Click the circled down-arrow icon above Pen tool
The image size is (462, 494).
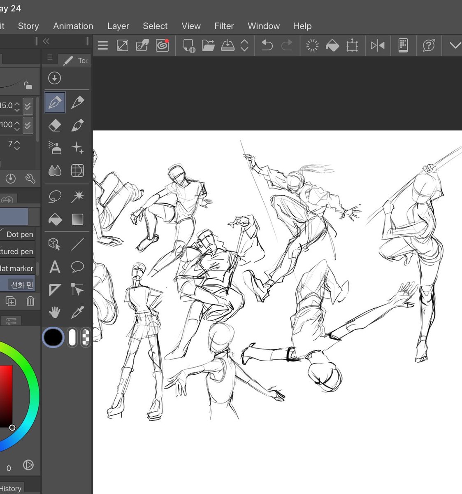[x=54, y=78]
